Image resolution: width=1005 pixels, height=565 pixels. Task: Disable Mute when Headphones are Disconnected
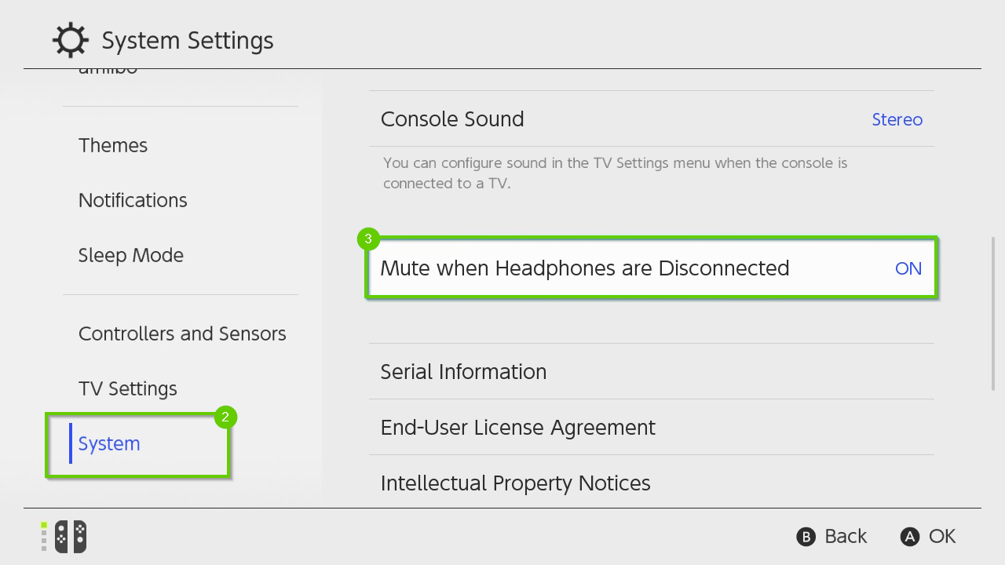click(650, 268)
